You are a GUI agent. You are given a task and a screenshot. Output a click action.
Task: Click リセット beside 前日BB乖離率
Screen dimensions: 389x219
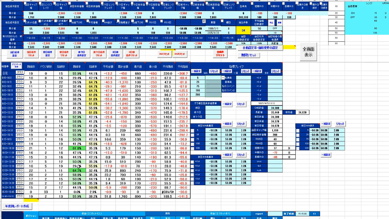coord(241,155)
